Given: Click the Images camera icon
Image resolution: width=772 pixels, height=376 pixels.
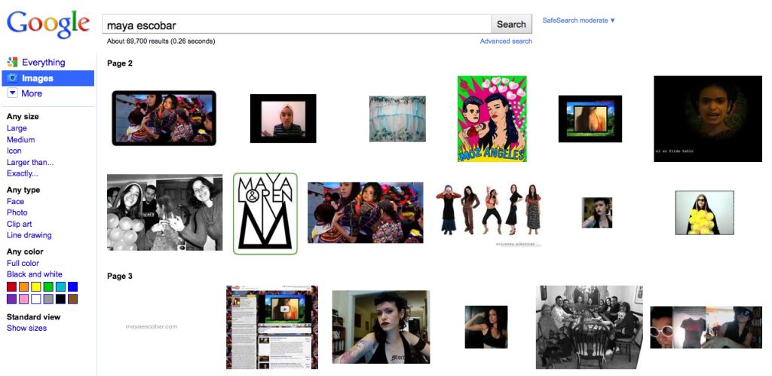Looking at the screenshot, I should click(x=12, y=78).
